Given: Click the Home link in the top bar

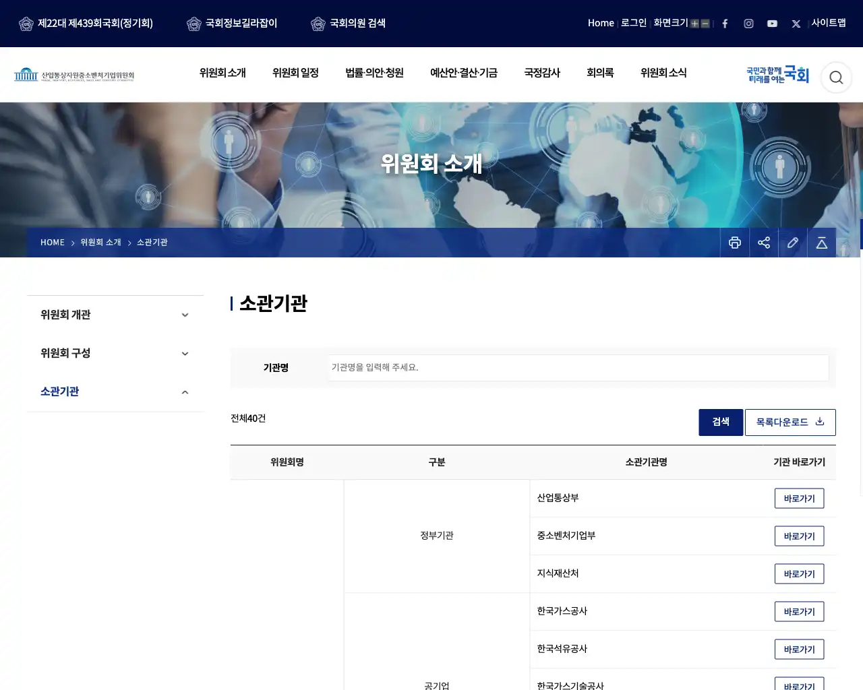Looking at the screenshot, I should (601, 23).
